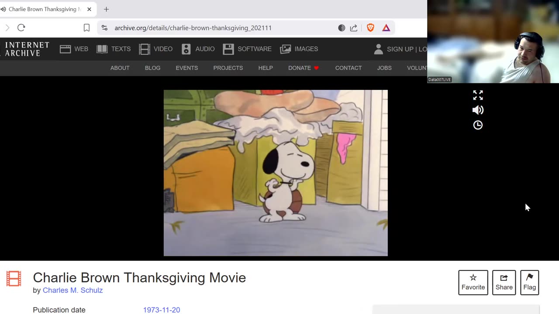The image size is (559, 314).
Task: Open Brave Rewards triangle icon
Action: click(386, 28)
